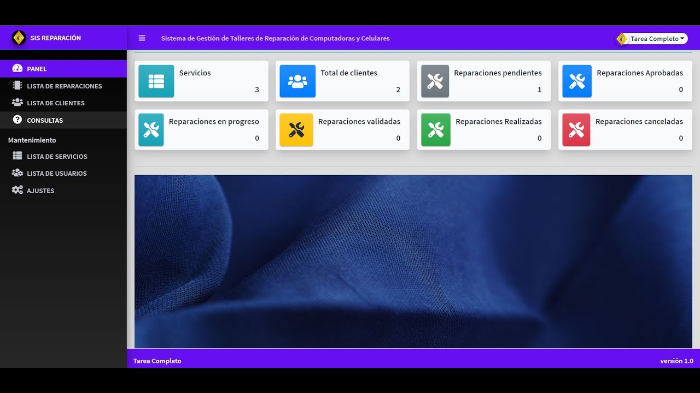Image resolution: width=700 pixels, height=393 pixels.
Task: Click the Reparaciones pendientes label
Action: 498,73
